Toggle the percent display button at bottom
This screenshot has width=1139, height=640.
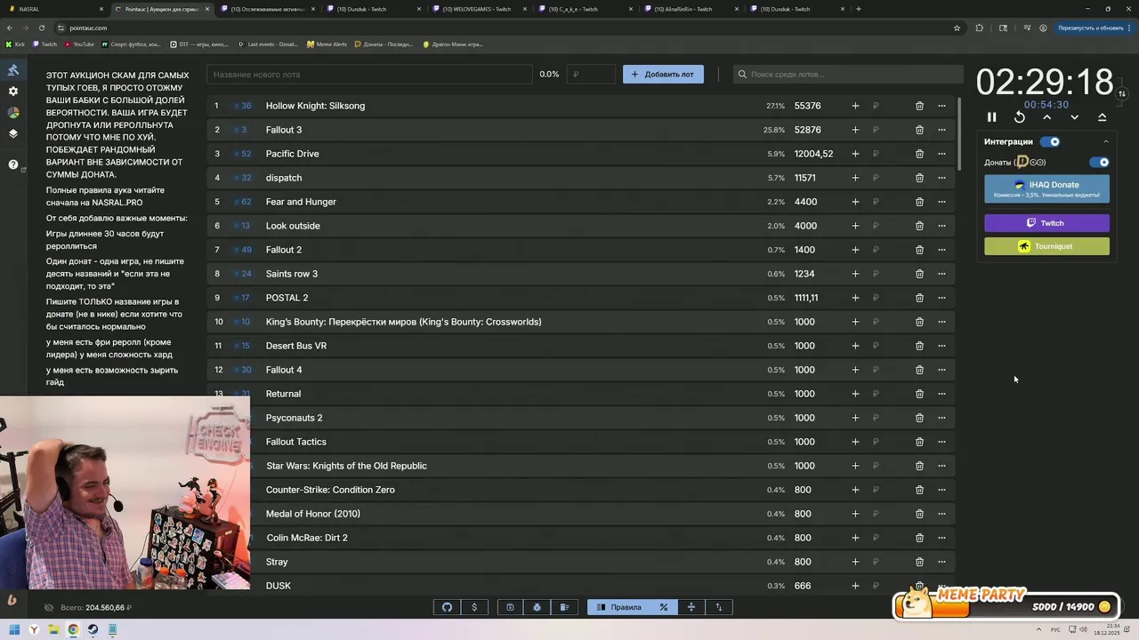[663, 607]
